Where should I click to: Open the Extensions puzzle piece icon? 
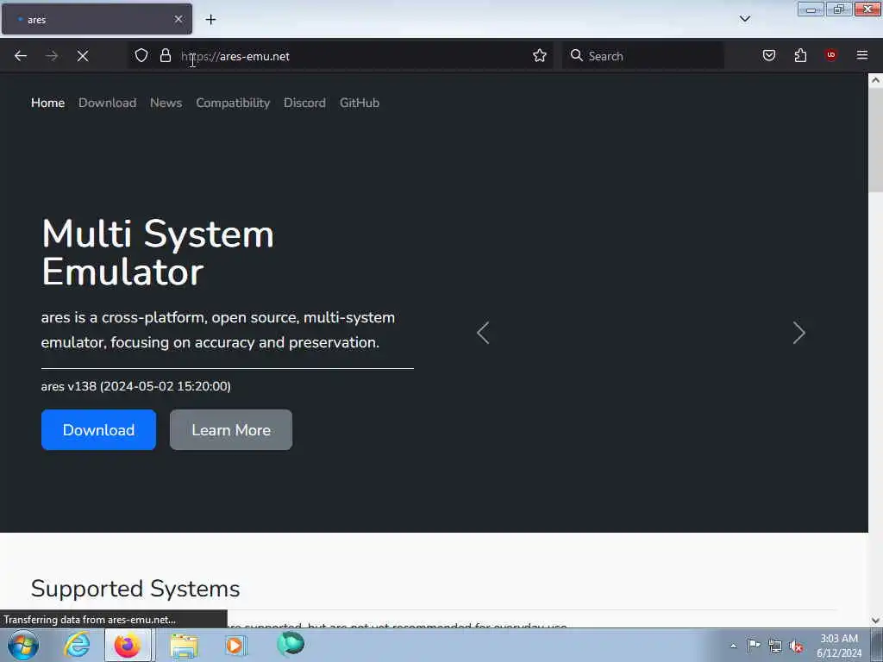click(x=800, y=56)
